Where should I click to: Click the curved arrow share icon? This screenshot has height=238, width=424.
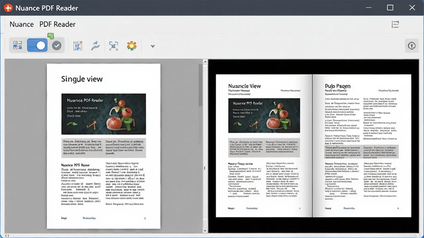95,46
